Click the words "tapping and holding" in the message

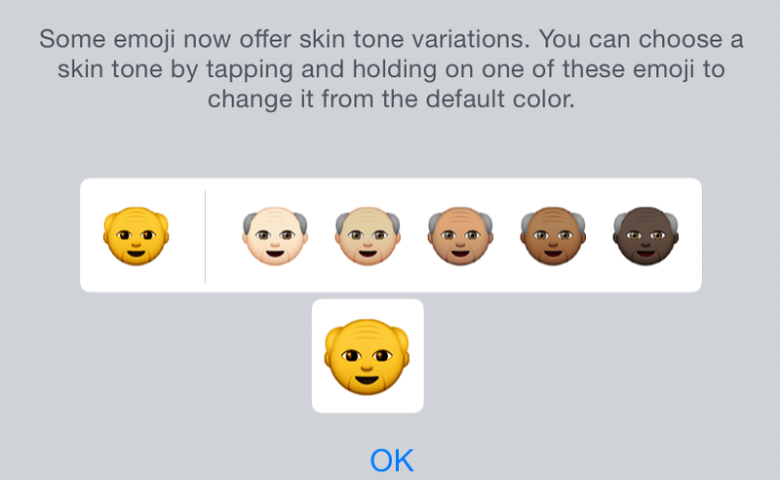click(322, 70)
